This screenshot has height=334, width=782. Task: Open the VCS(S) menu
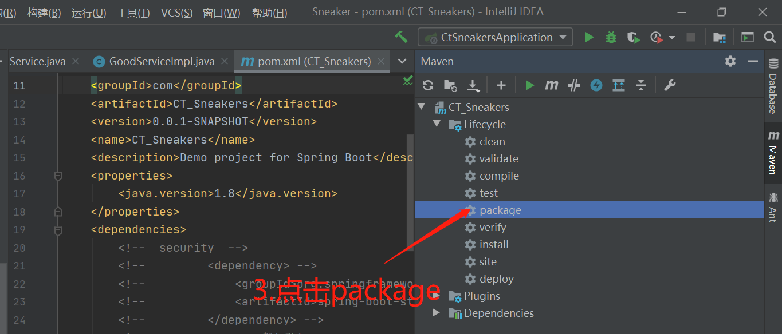177,13
